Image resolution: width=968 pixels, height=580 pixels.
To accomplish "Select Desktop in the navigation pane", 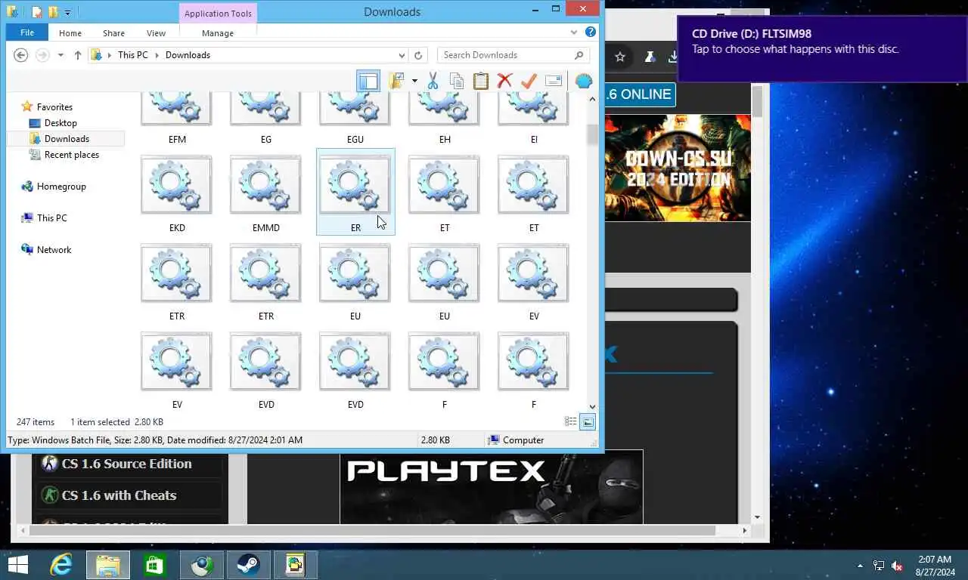I will point(60,123).
